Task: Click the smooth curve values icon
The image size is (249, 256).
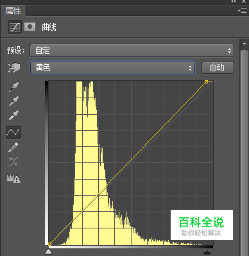Action: pos(13,162)
